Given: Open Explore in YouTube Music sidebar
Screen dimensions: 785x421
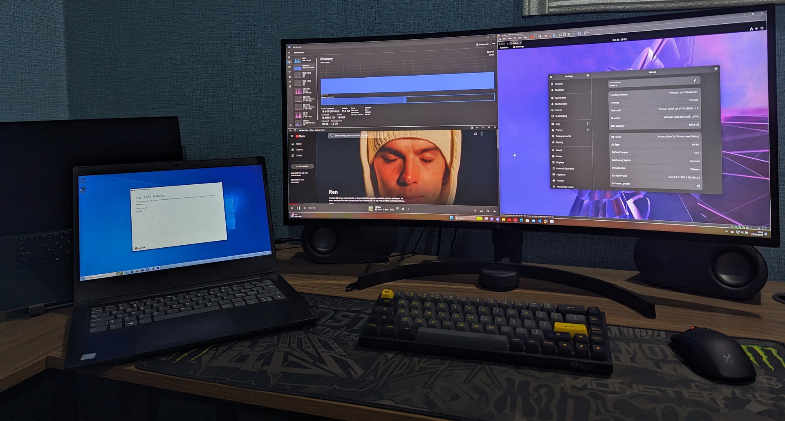Looking at the screenshot, I should tap(297, 150).
